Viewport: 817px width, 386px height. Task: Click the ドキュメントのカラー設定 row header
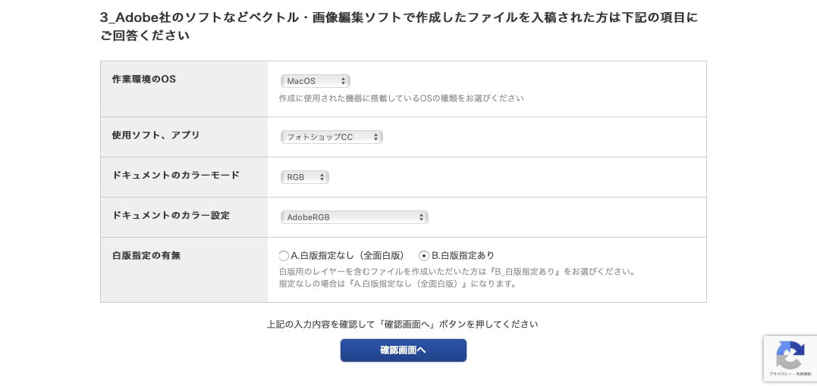point(171,216)
